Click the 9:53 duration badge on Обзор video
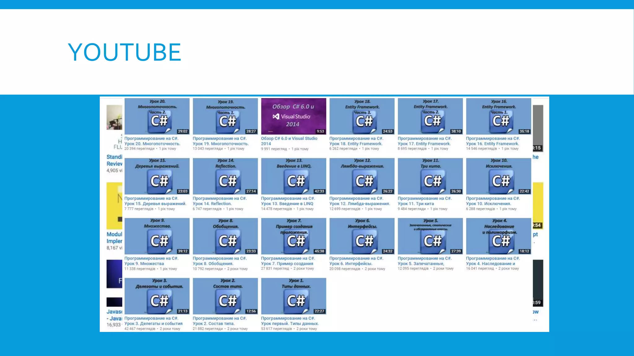Screen dimensions: 634x356 320,131
